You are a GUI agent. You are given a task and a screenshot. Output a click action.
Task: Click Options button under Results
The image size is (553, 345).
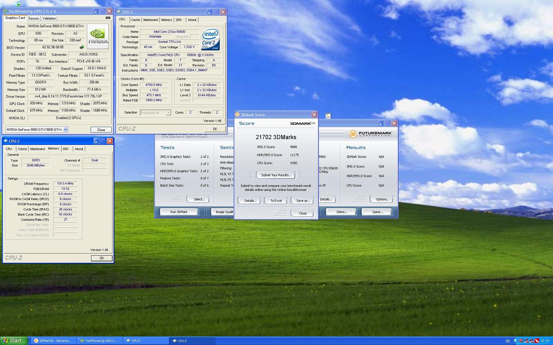[382, 199]
